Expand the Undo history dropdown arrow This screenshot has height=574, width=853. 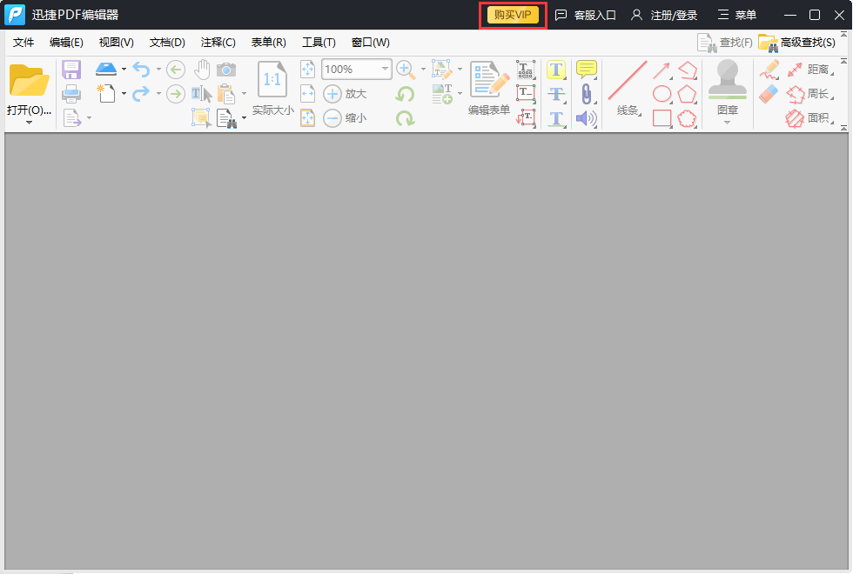pyautogui.click(x=158, y=69)
